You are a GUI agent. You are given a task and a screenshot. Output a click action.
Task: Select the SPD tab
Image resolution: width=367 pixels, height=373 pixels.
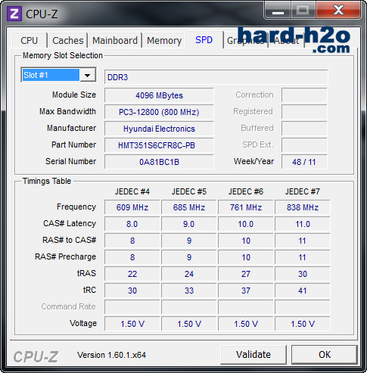(x=204, y=39)
